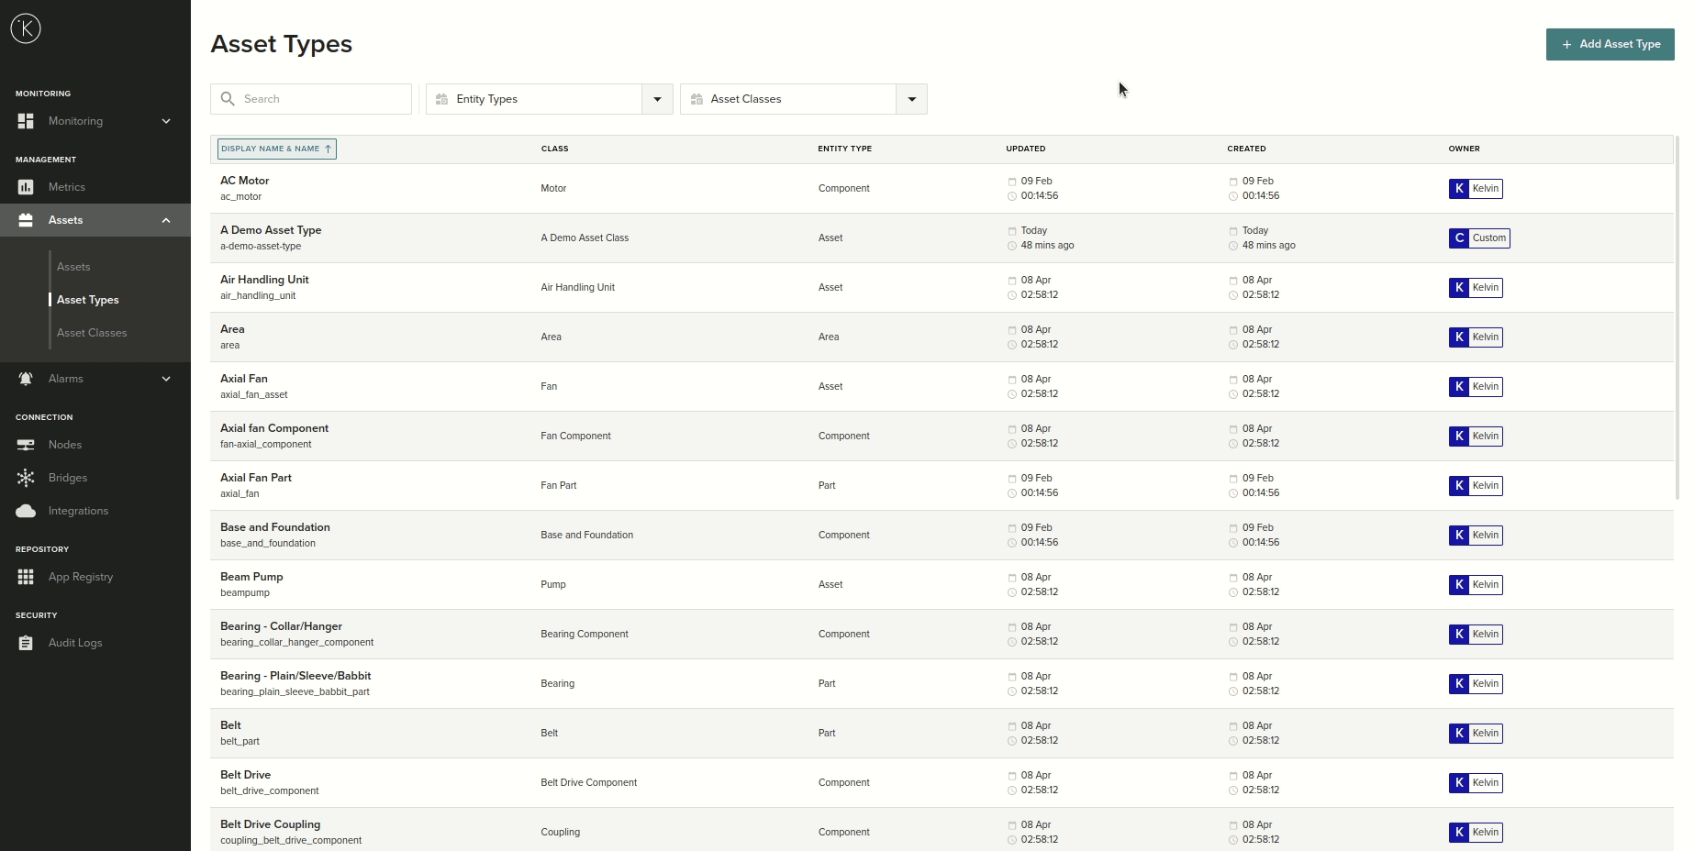The height and width of the screenshot is (851, 1694).
Task: Click the Audit Logs clipboard icon
Action: click(26, 643)
